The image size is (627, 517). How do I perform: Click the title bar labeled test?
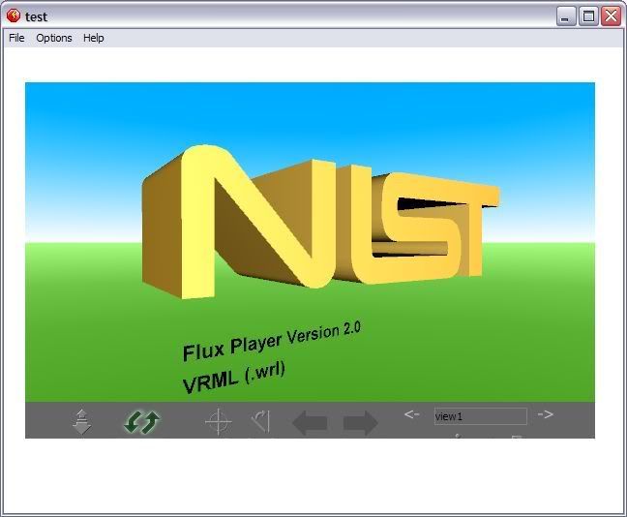290,15
